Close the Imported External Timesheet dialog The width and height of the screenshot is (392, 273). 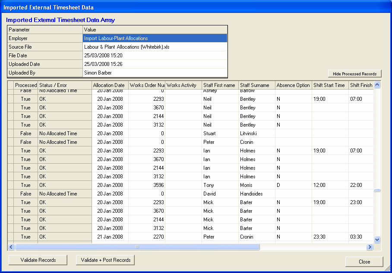tap(364, 261)
